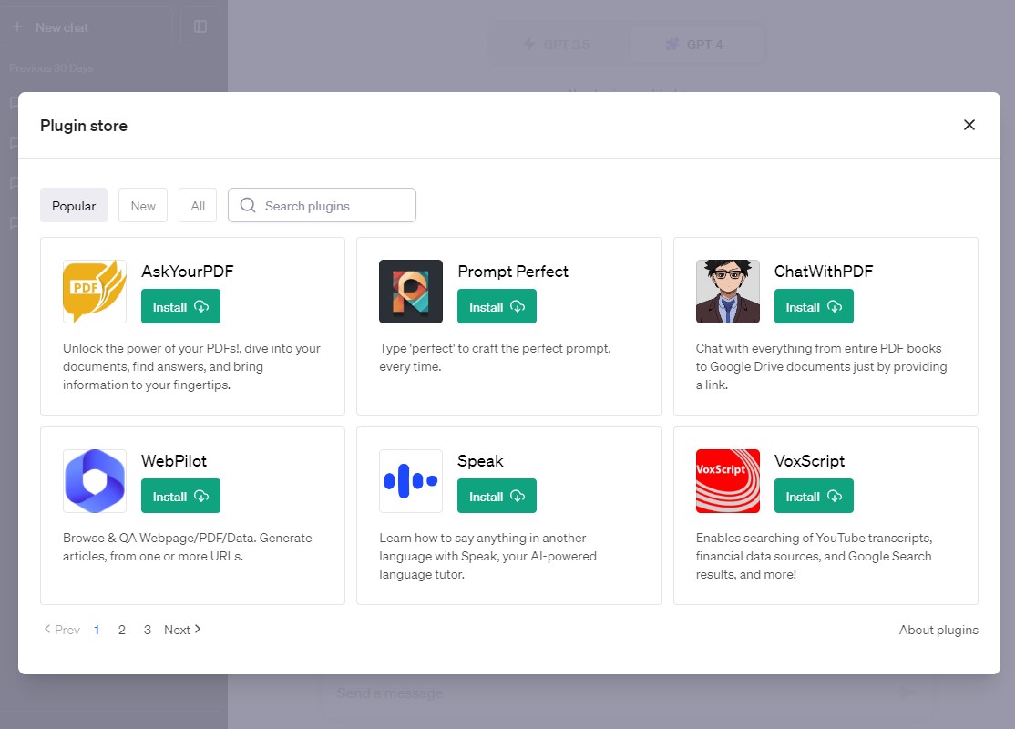
Task: Click the Prev page link
Action: pos(61,630)
